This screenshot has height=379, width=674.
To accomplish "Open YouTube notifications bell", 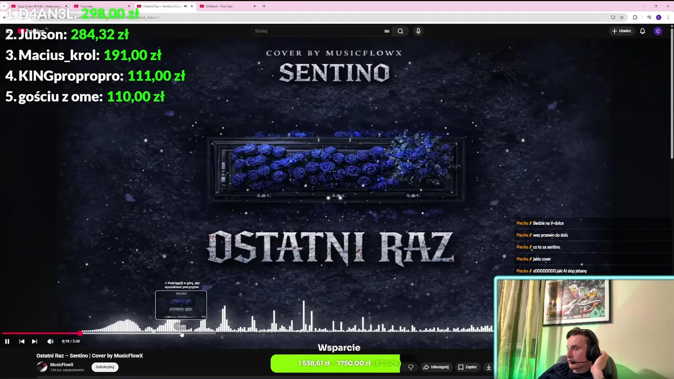I will coord(642,31).
